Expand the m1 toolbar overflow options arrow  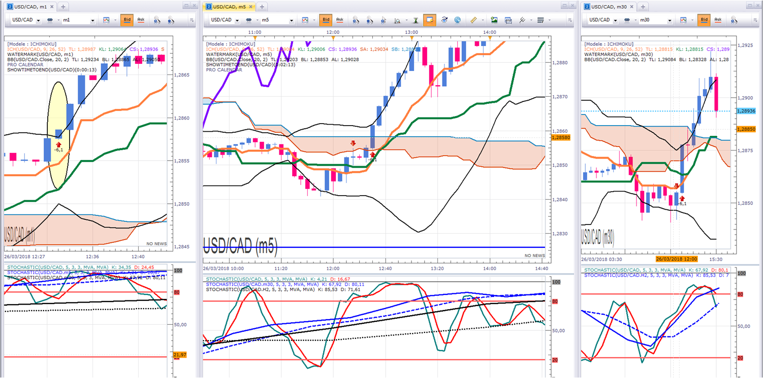click(x=192, y=20)
